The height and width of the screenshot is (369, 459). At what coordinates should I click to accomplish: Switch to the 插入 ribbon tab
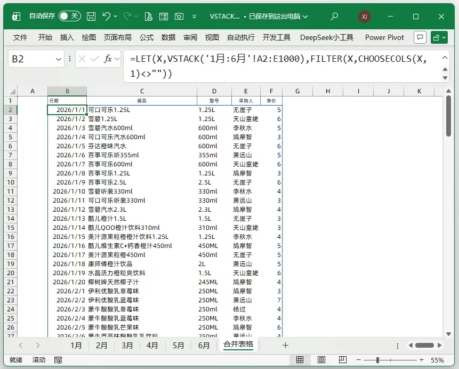pyautogui.click(x=67, y=37)
